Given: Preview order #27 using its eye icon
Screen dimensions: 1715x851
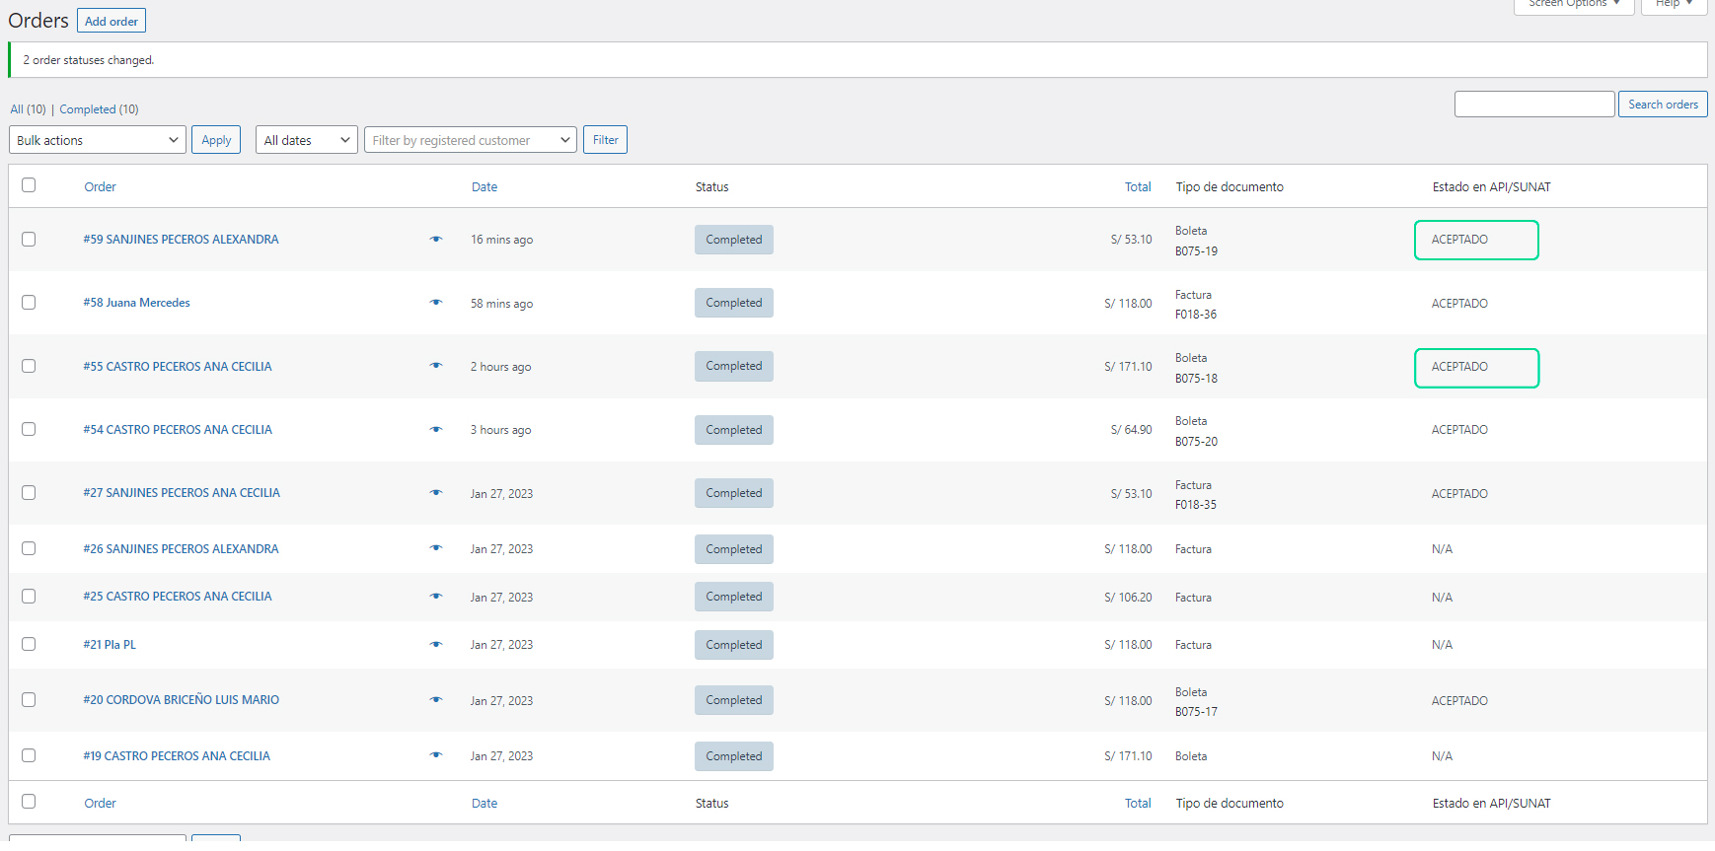Looking at the screenshot, I should (436, 493).
